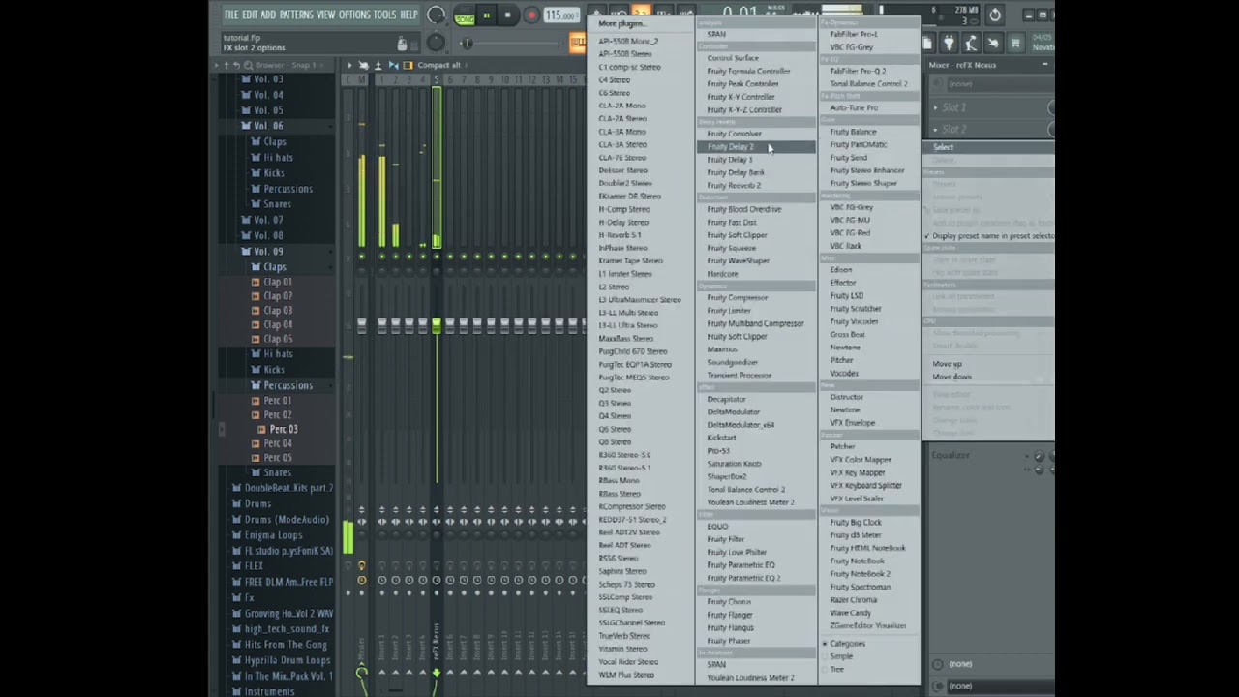Open the VIEW menu
The height and width of the screenshot is (697, 1239).
pyautogui.click(x=326, y=15)
